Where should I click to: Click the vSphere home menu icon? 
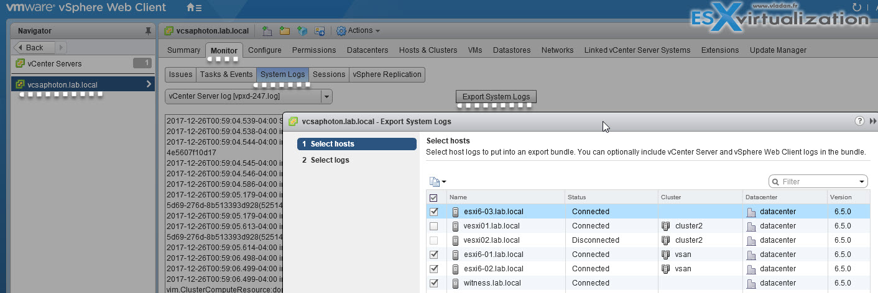click(193, 8)
